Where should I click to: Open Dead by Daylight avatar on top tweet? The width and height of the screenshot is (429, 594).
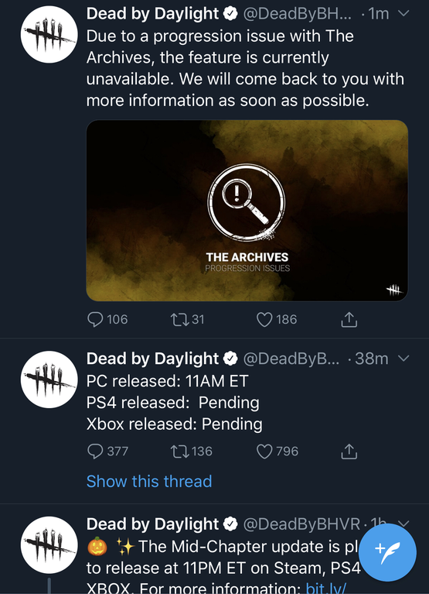(49, 35)
